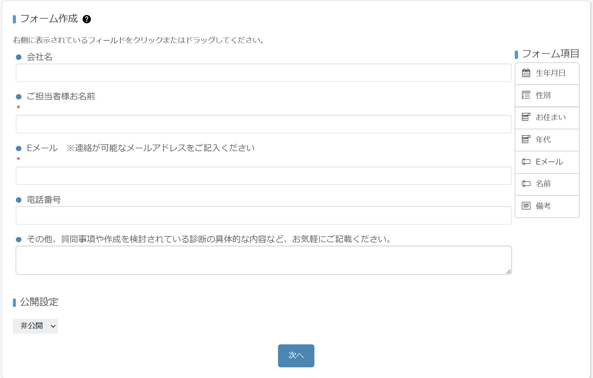Click the inquiry details textarea
This screenshot has height=378, width=593.
263,260
